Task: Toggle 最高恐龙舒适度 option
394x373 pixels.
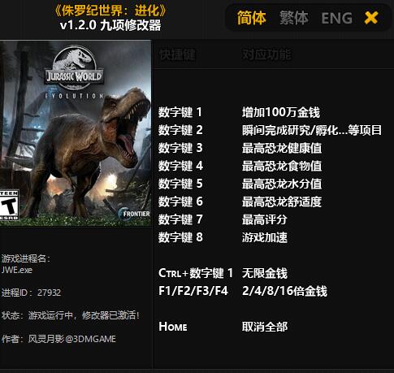Action: (x=282, y=202)
